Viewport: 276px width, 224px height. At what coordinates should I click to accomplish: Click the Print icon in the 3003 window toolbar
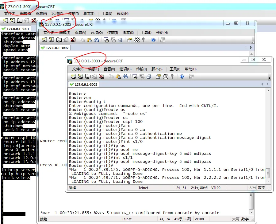[x=135, y=77]
